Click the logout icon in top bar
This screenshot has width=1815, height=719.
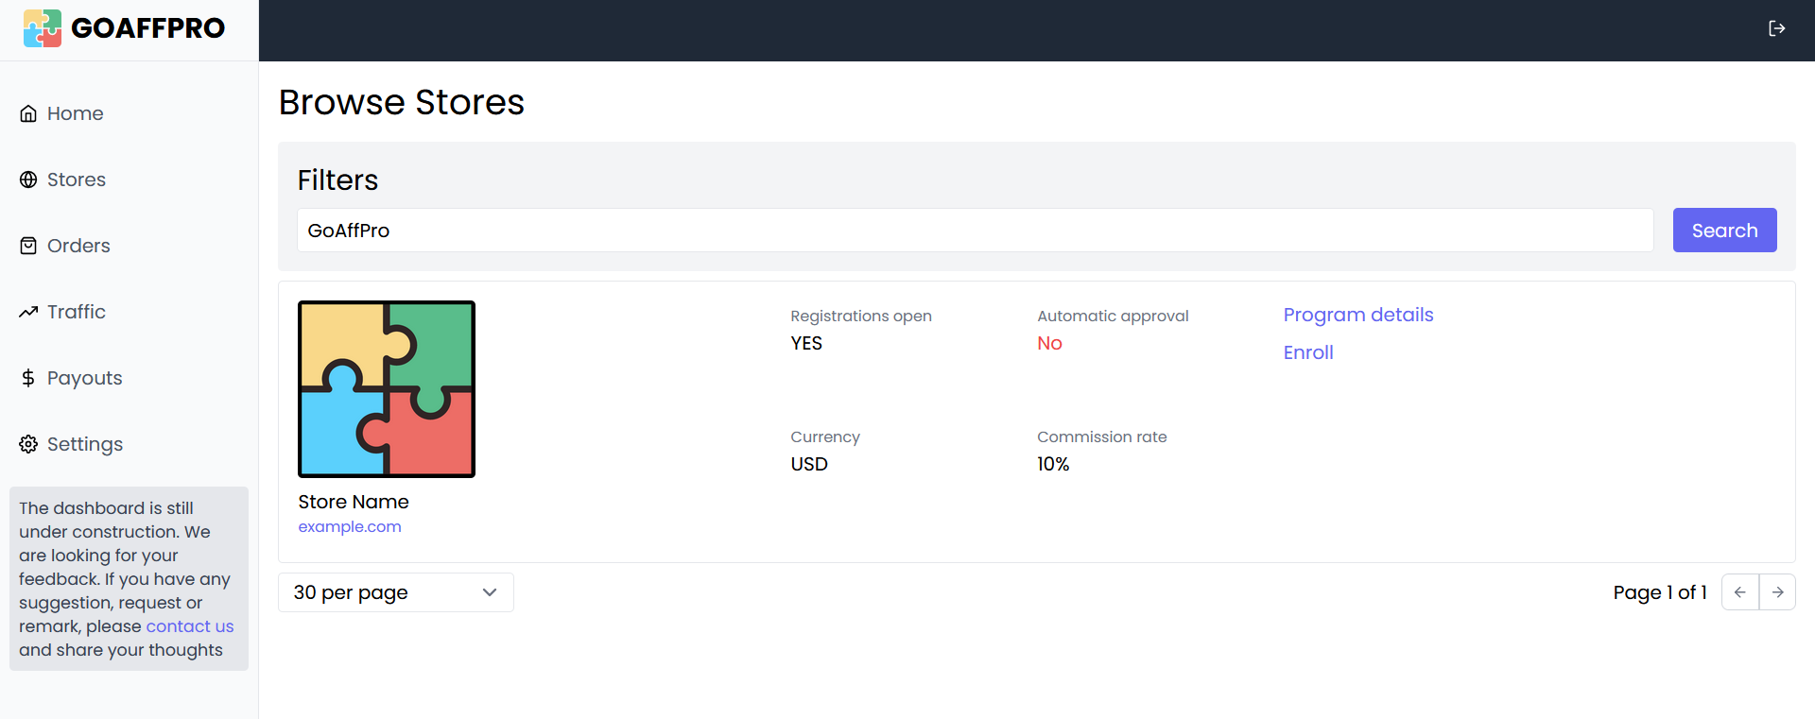pos(1777,28)
